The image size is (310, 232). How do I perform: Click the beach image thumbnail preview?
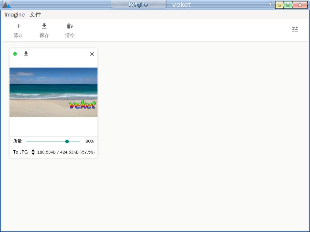tap(53, 92)
